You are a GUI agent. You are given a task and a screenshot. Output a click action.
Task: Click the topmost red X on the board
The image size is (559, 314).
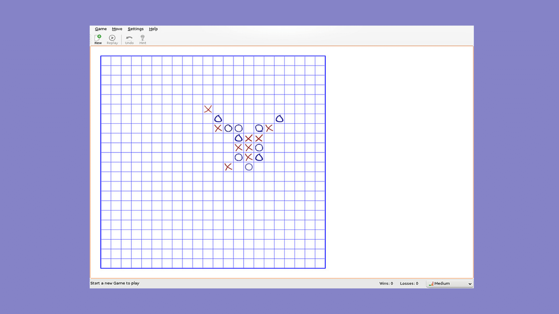[208, 109]
